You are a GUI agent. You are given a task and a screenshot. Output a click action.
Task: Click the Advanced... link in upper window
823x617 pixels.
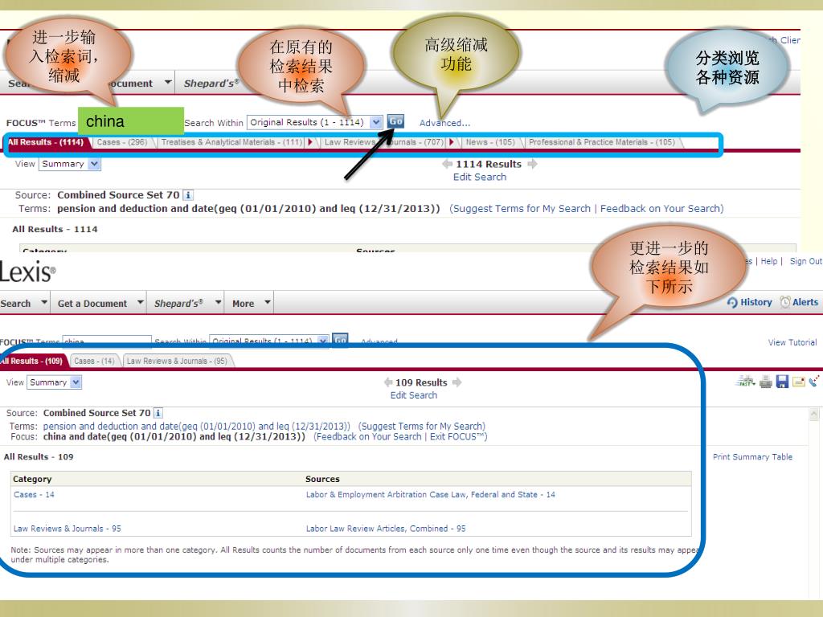coord(444,123)
